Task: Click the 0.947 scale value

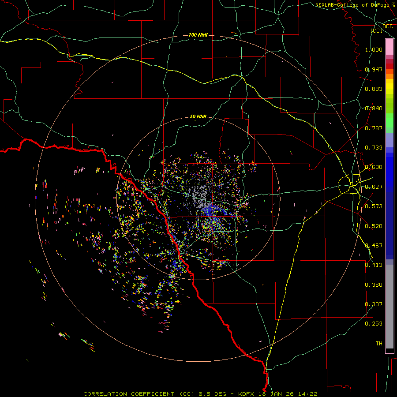Action: pyautogui.click(x=374, y=69)
